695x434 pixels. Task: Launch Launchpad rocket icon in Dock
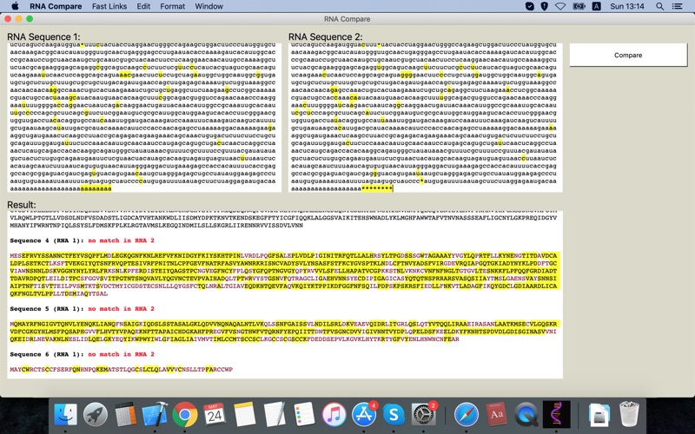[x=96, y=415]
